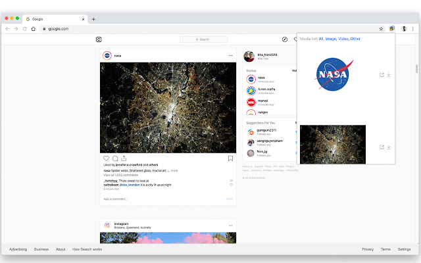The width and height of the screenshot is (421, 263).
Task: Click the Add a comment field
Action: [164, 199]
